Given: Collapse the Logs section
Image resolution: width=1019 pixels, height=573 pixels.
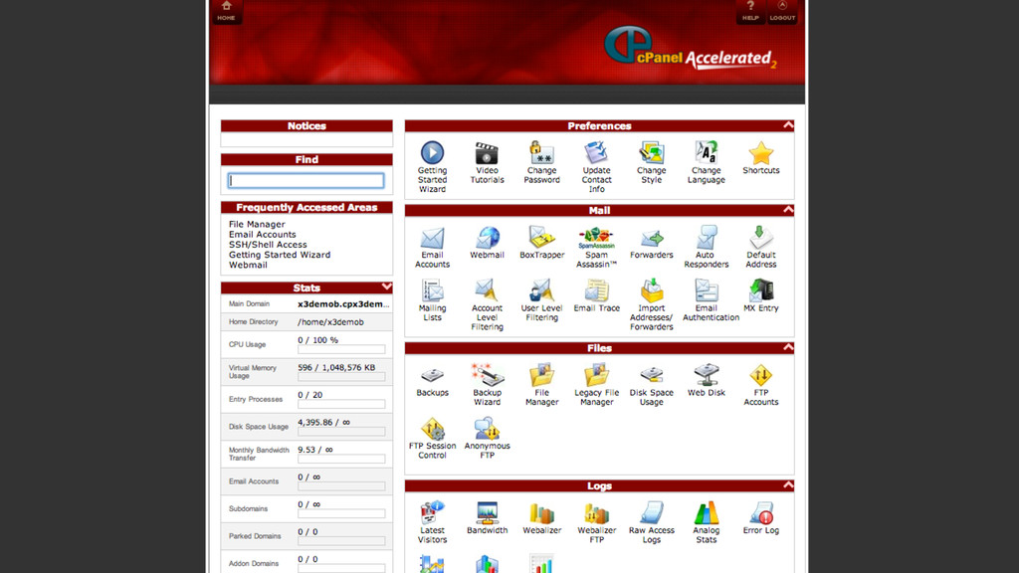Looking at the screenshot, I should 788,484.
